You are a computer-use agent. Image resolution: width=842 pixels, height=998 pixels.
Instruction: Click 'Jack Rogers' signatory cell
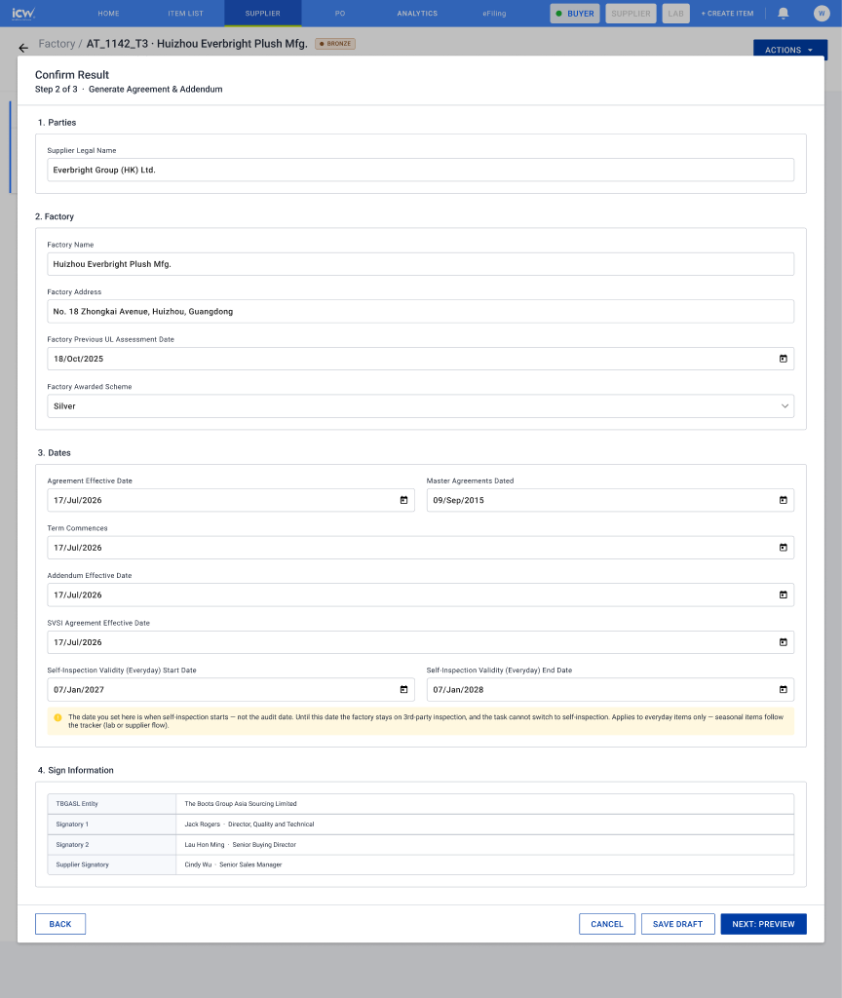point(485,825)
